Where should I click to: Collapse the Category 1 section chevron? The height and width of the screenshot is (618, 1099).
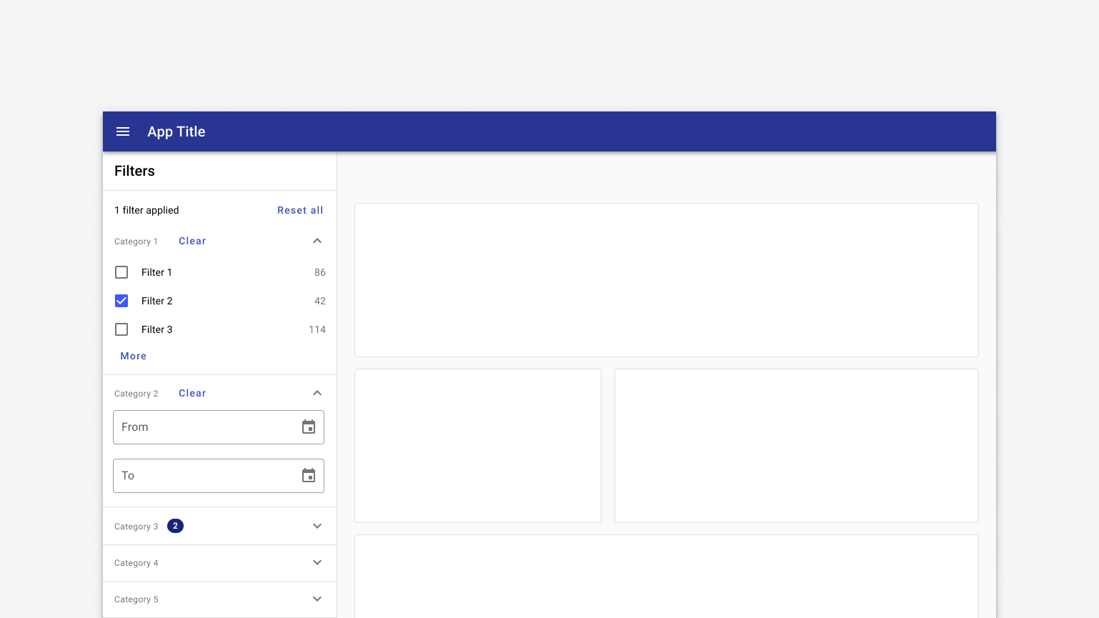tap(317, 241)
